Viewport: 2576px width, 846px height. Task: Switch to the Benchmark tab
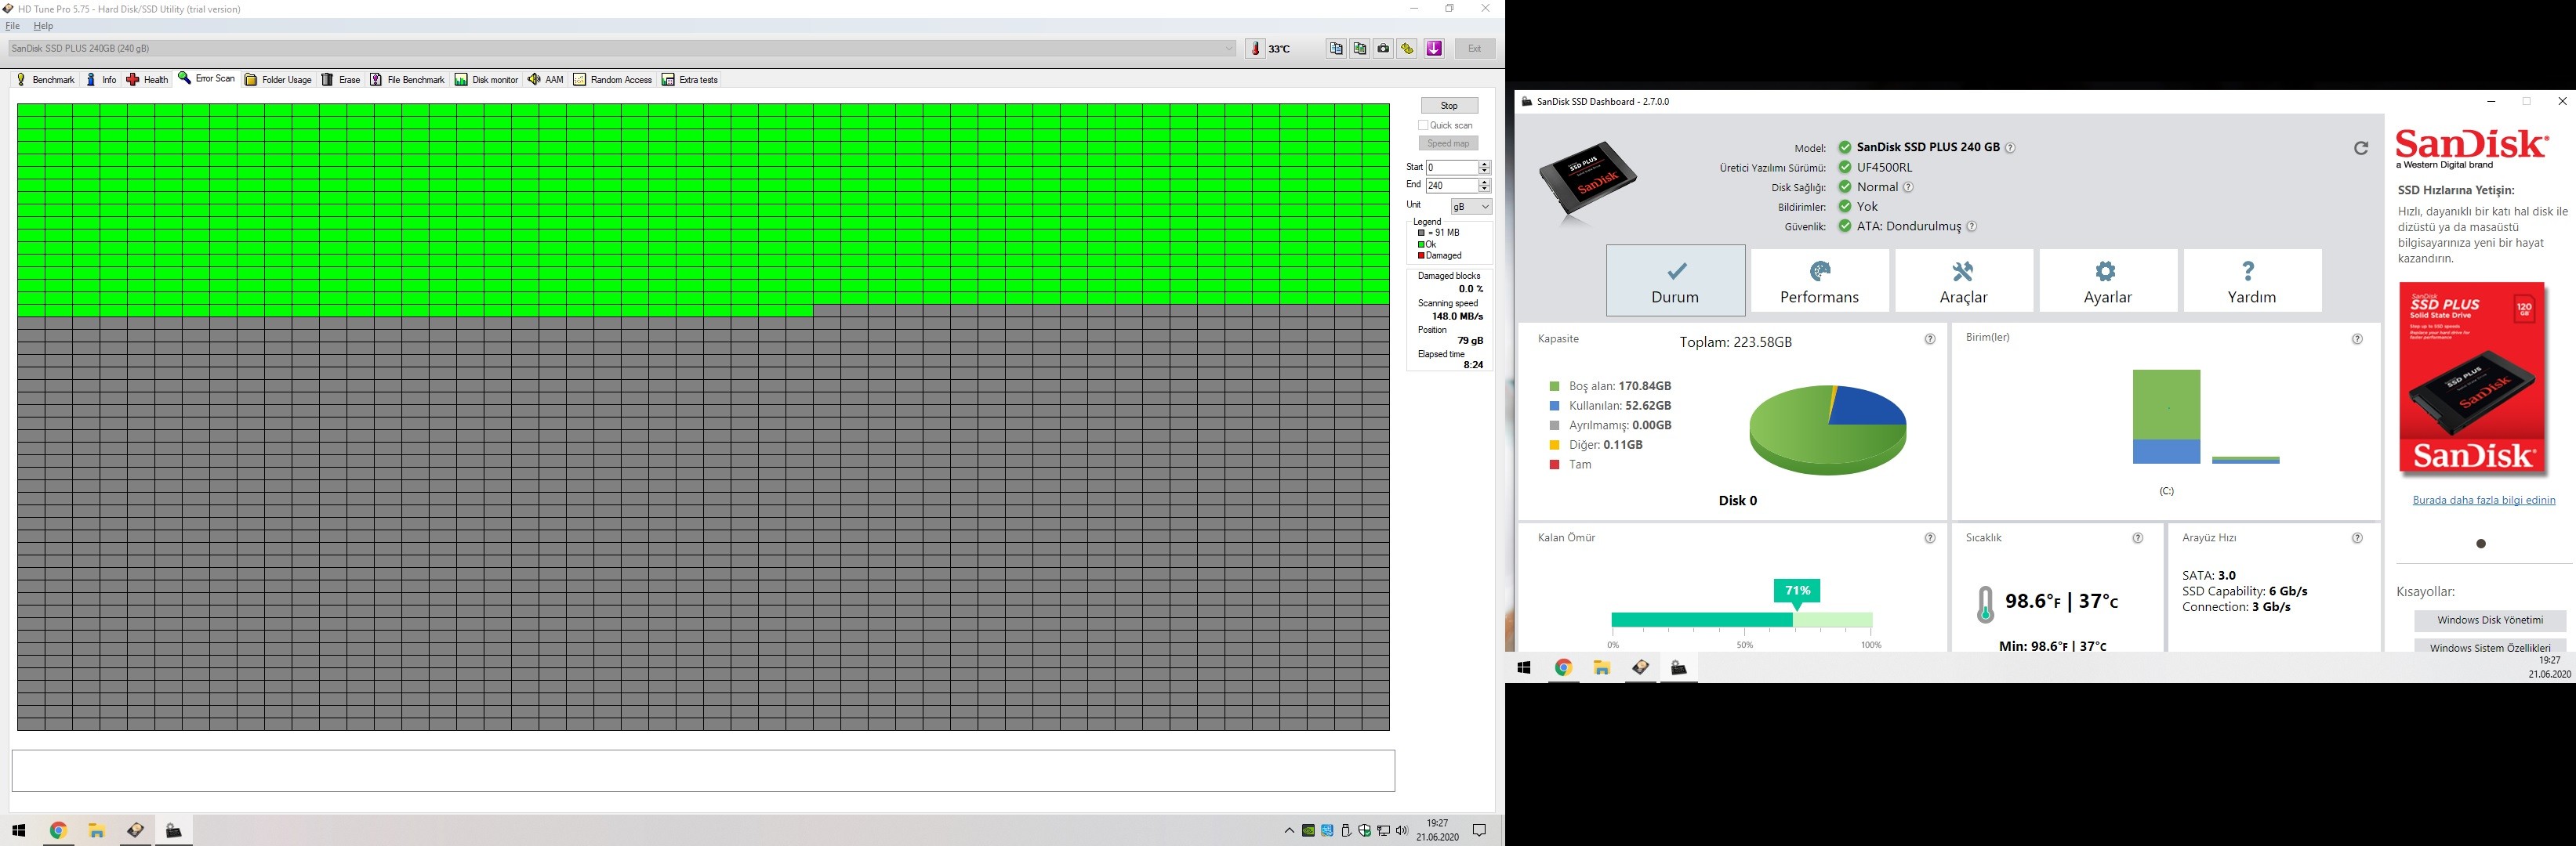tap(46, 80)
